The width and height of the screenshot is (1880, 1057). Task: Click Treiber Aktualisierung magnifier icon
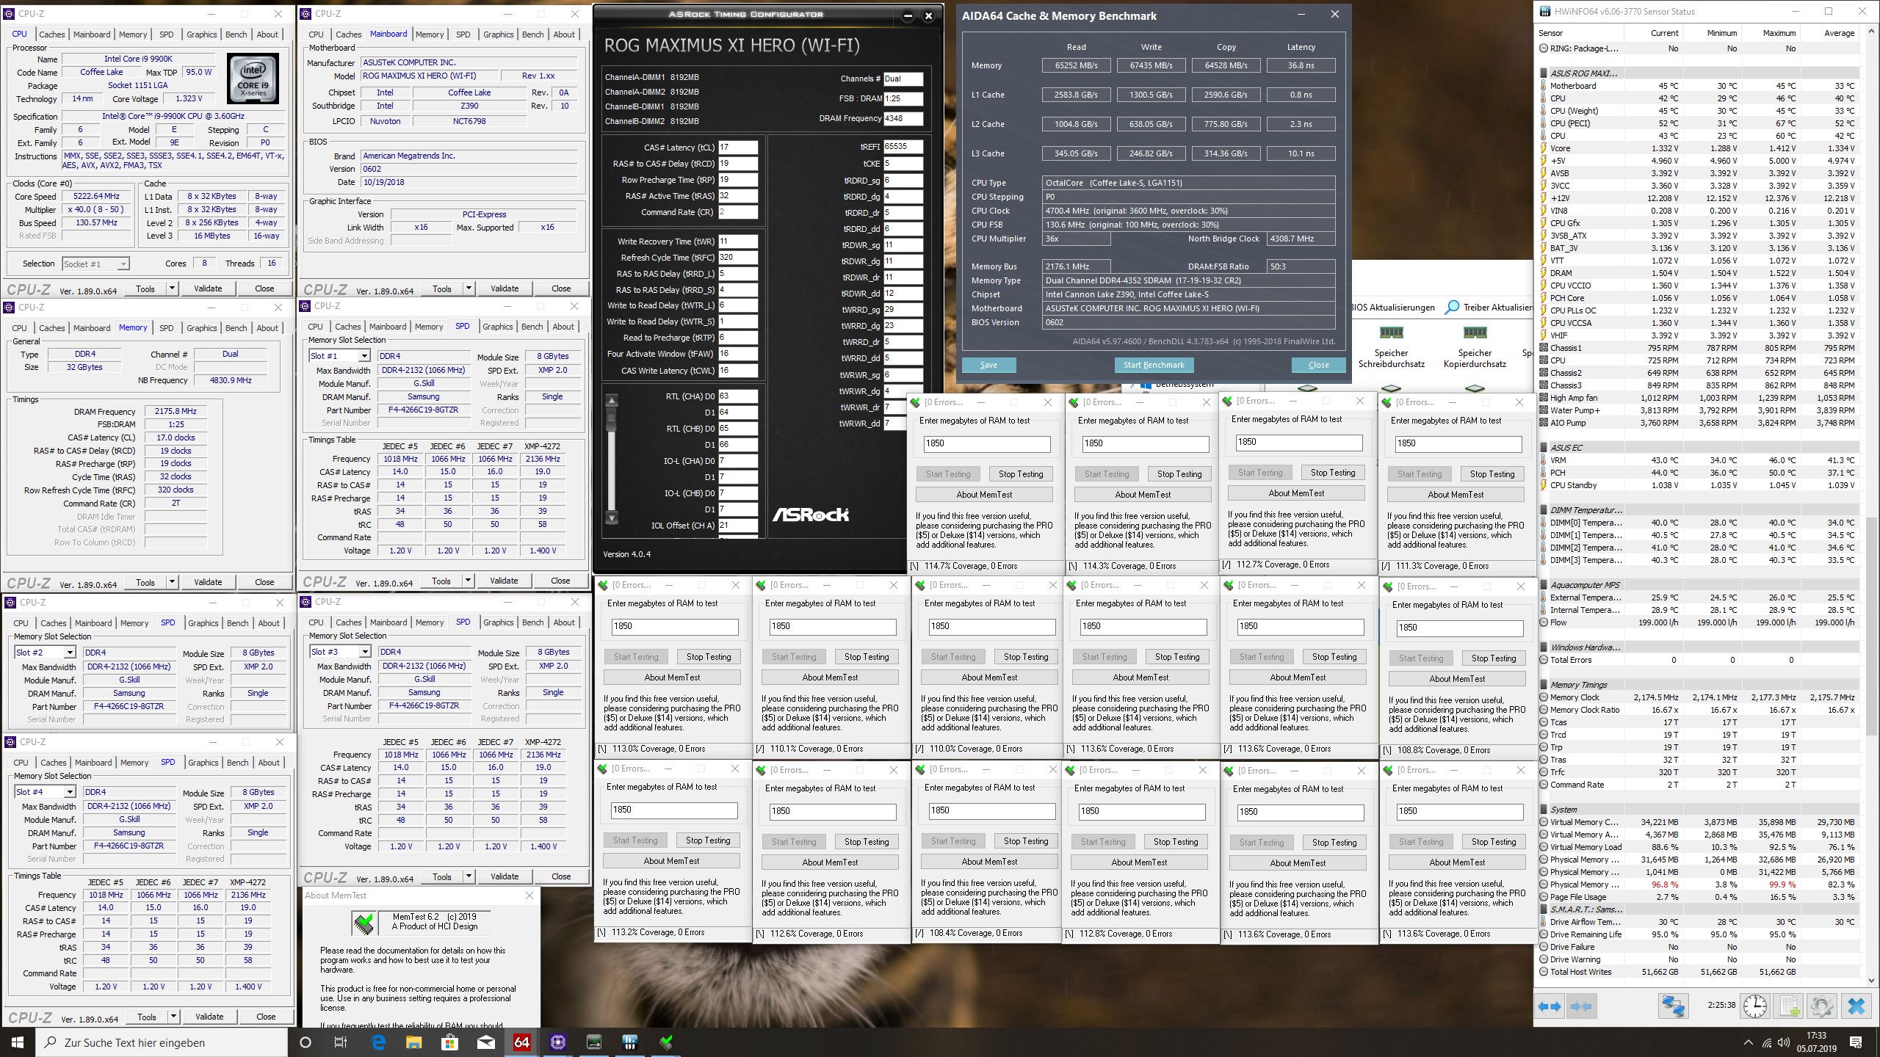1452,308
